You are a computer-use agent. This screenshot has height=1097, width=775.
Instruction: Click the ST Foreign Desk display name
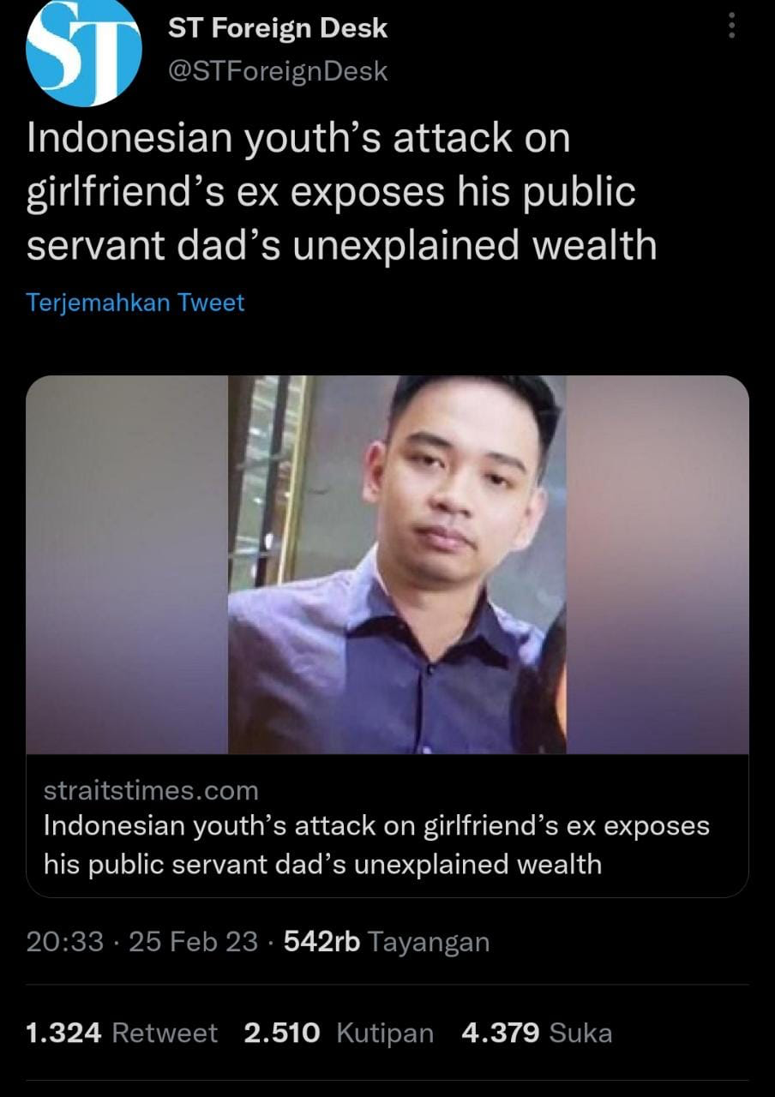278,28
